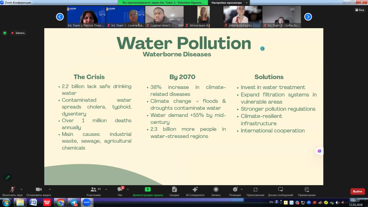Launch AI Companion
Viewport: 368px width, 207px height.
(195, 191)
